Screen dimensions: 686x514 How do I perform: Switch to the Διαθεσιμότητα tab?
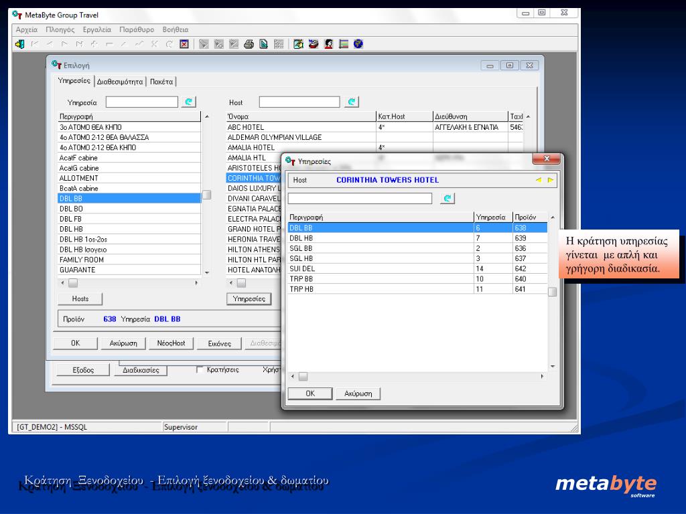click(x=120, y=82)
